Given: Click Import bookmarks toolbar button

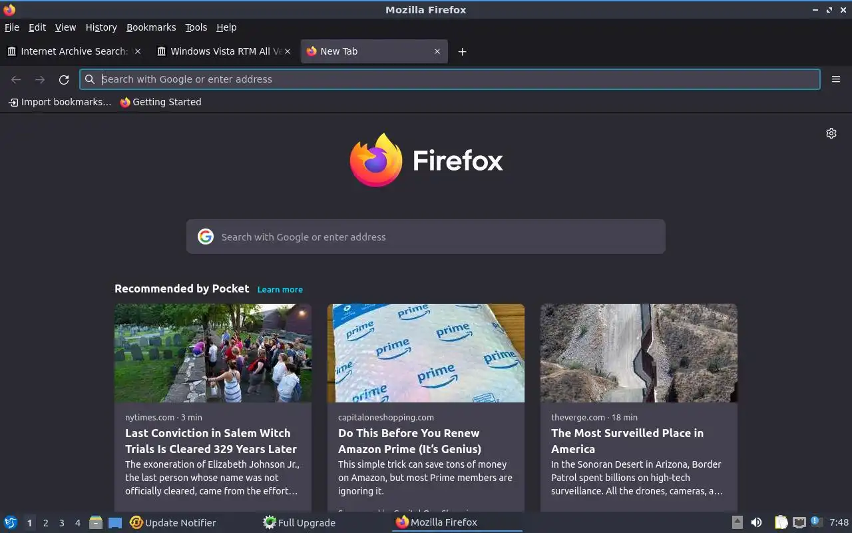Looking at the screenshot, I should [x=60, y=102].
